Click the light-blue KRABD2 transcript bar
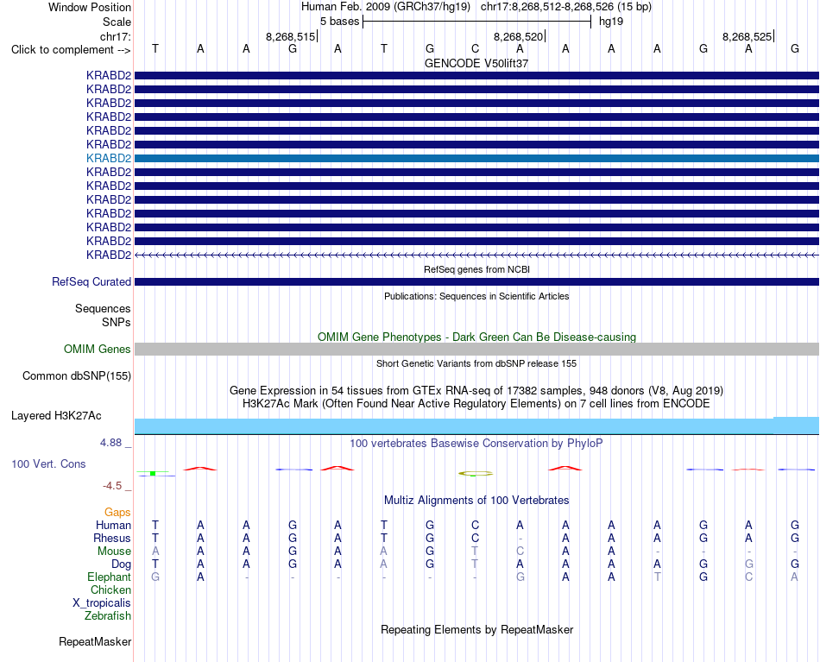The image size is (820, 662). click(476, 159)
